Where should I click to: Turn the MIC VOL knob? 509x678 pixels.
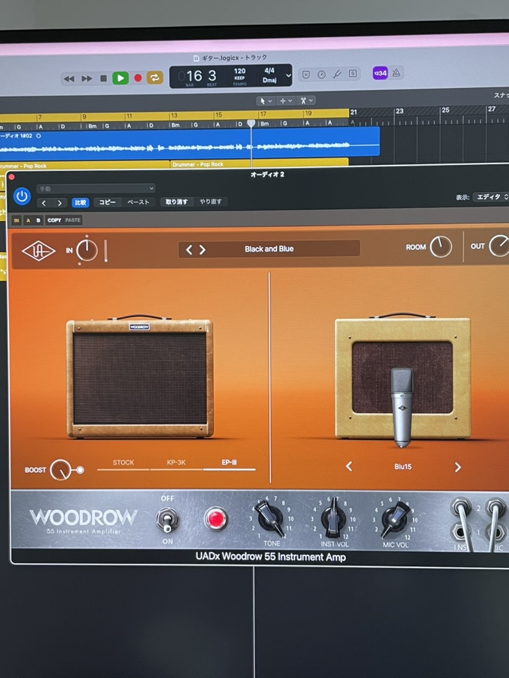pos(395,518)
